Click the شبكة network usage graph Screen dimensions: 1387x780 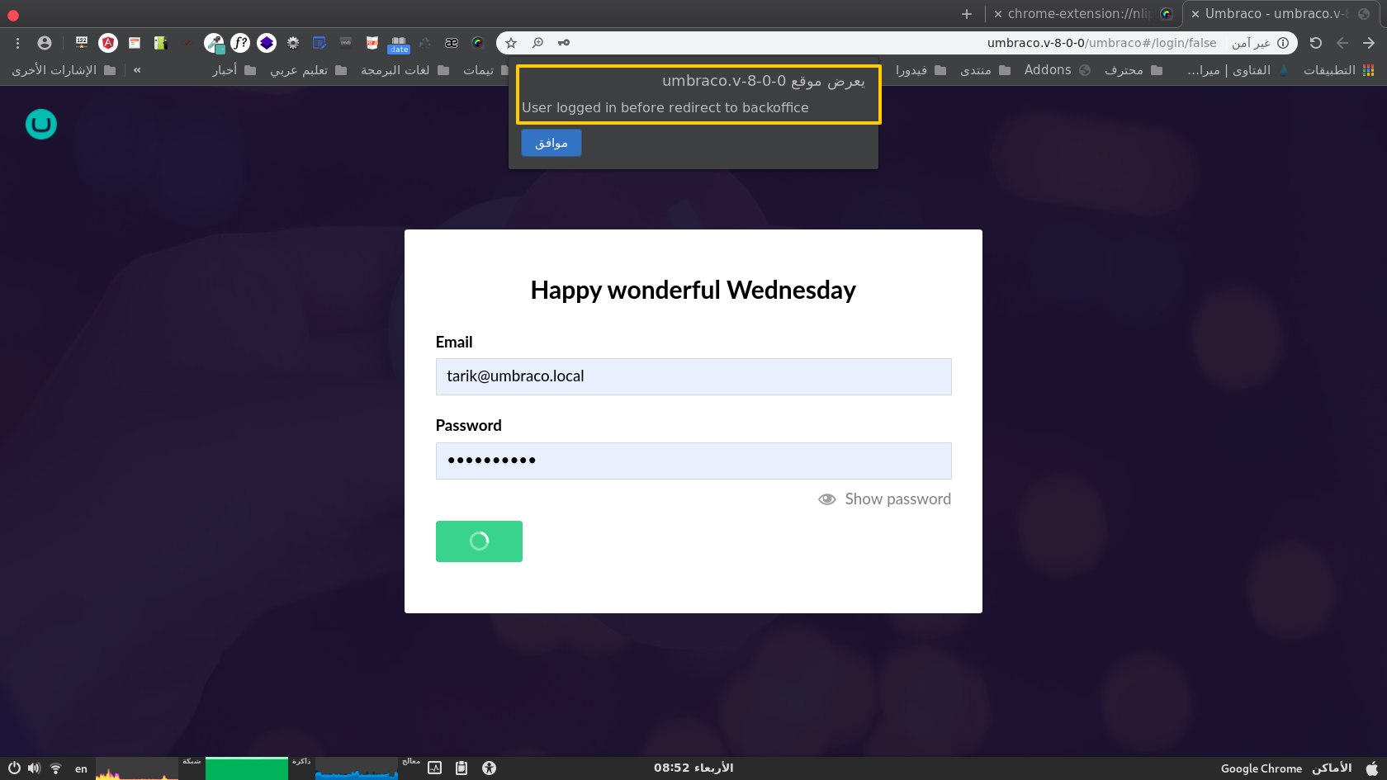pos(137,768)
